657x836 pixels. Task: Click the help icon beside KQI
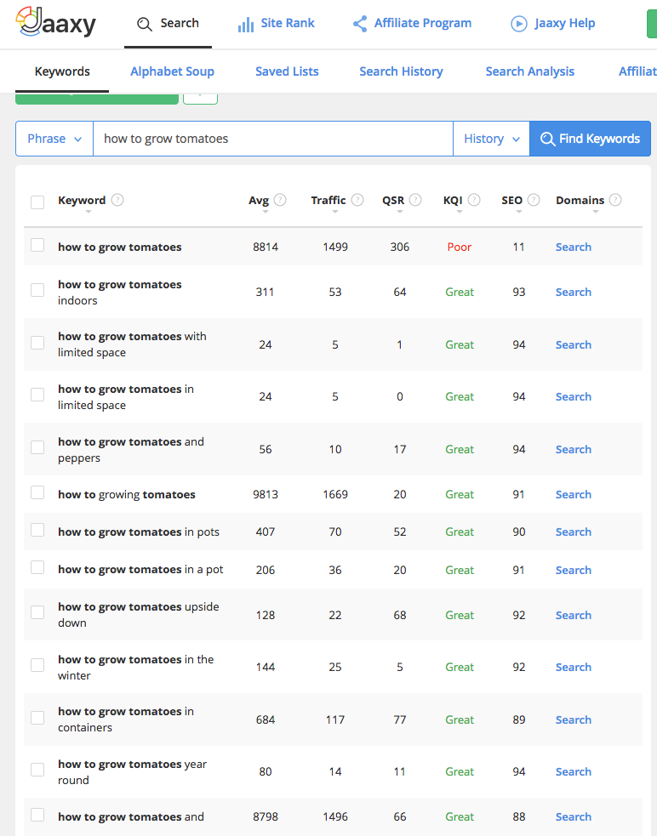pyautogui.click(x=474, y=200)
